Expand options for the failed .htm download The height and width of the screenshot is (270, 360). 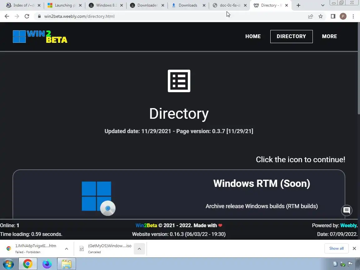tap(67, 249)
